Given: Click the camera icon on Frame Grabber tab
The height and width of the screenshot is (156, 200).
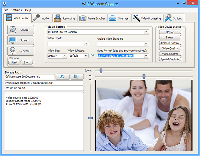Looking at the screenshot, I should coord(83,18).
